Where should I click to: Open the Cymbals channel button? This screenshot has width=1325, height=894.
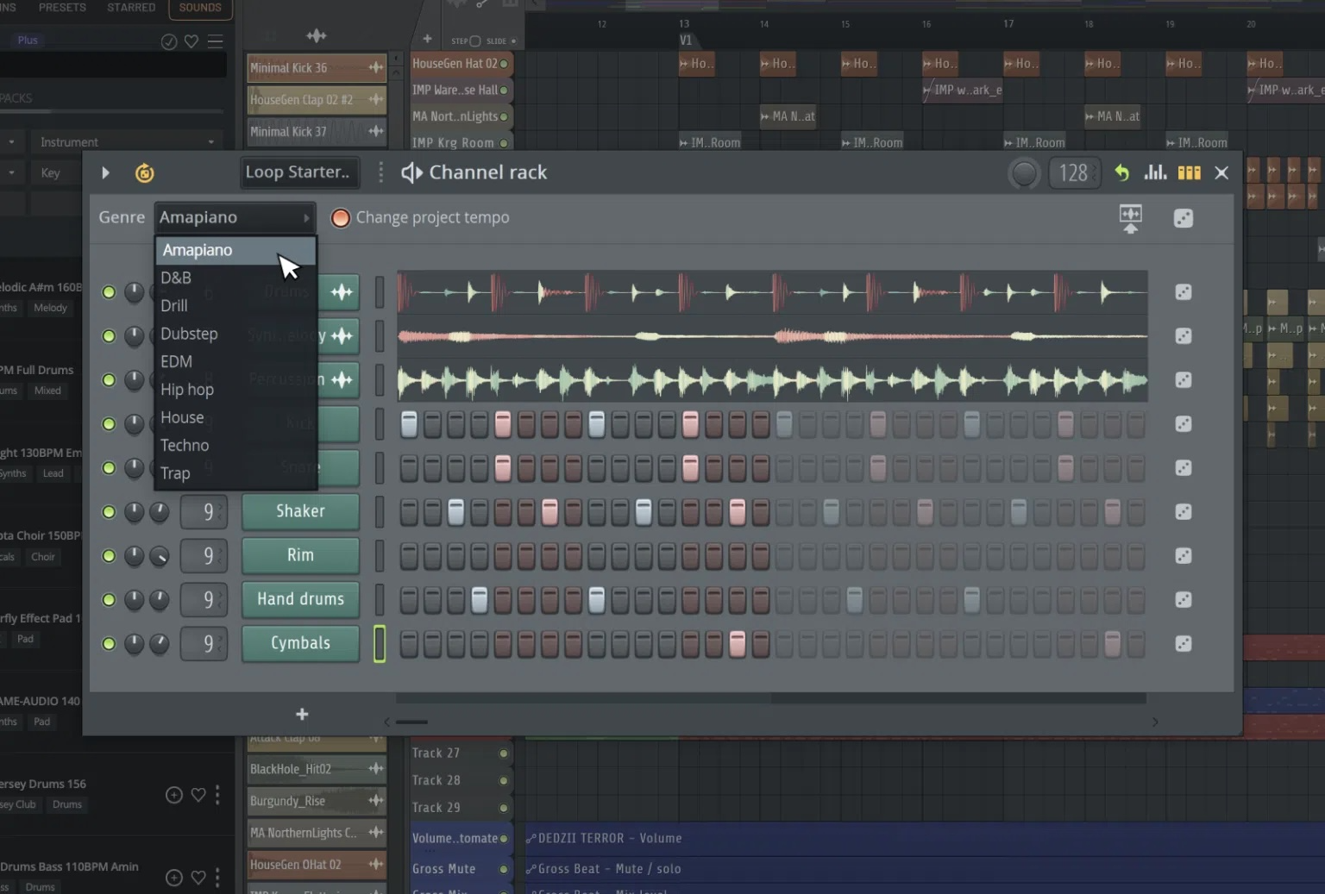[300, 643]
